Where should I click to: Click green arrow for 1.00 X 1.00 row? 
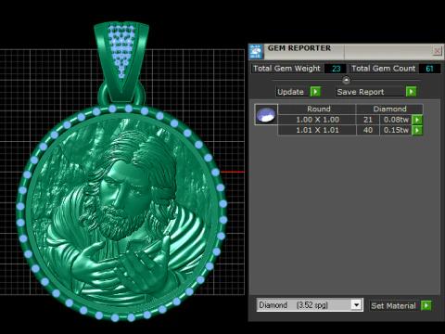pos(417,120)
